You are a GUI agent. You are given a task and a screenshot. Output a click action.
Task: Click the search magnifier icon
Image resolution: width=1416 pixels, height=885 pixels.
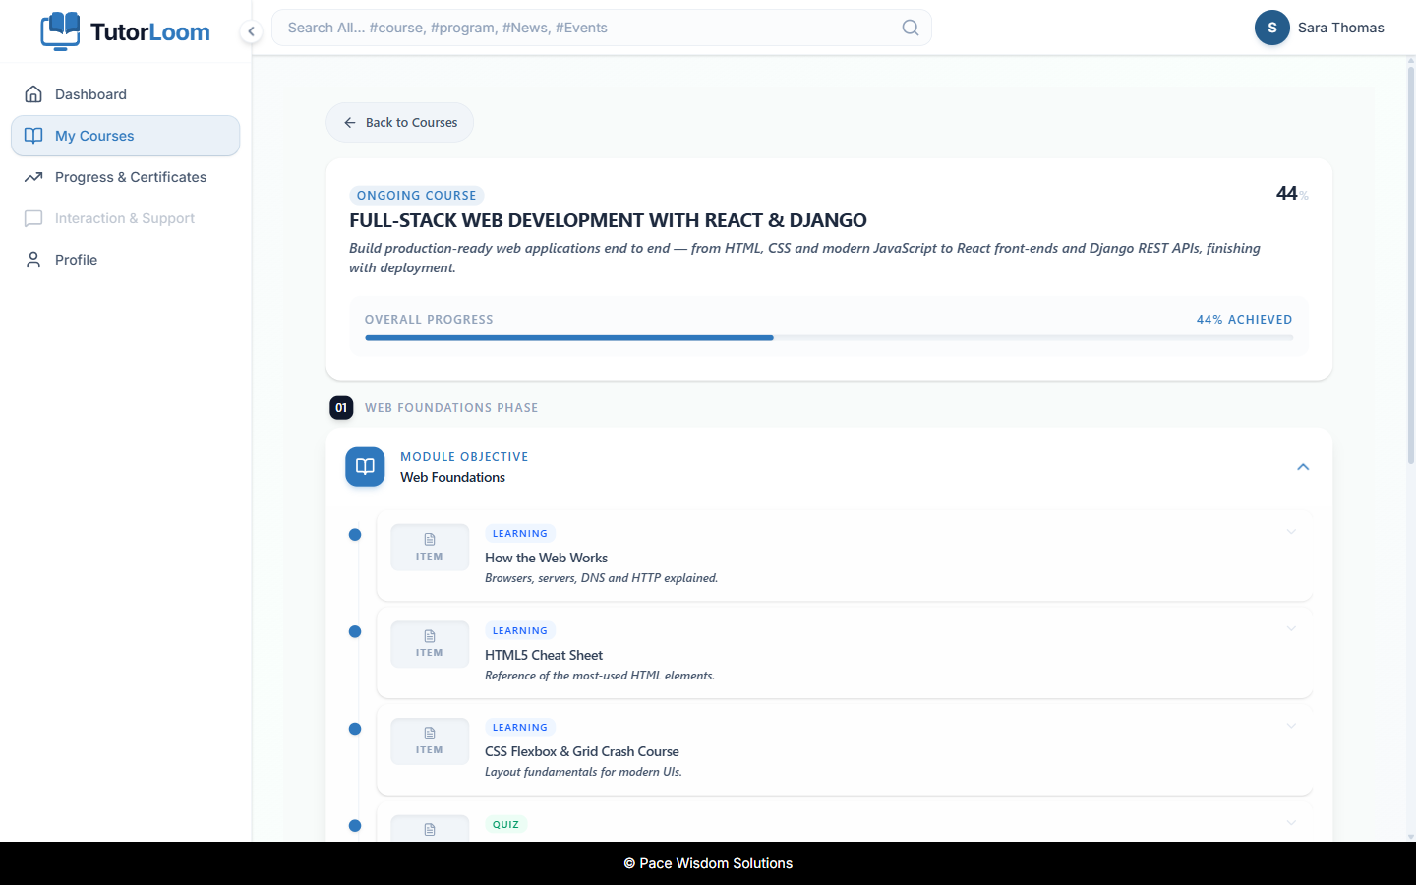tap(911, 28)
